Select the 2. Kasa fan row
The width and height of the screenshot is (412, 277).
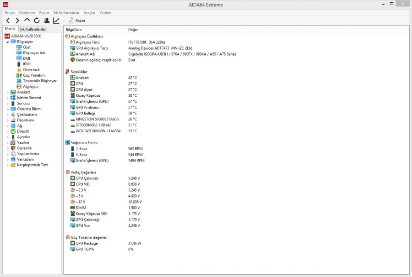click(106, 149)
